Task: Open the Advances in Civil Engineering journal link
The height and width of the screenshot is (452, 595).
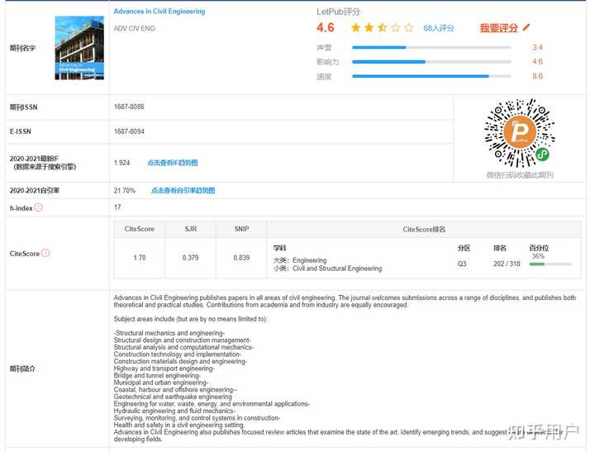Action: click(x=159, y=12)
